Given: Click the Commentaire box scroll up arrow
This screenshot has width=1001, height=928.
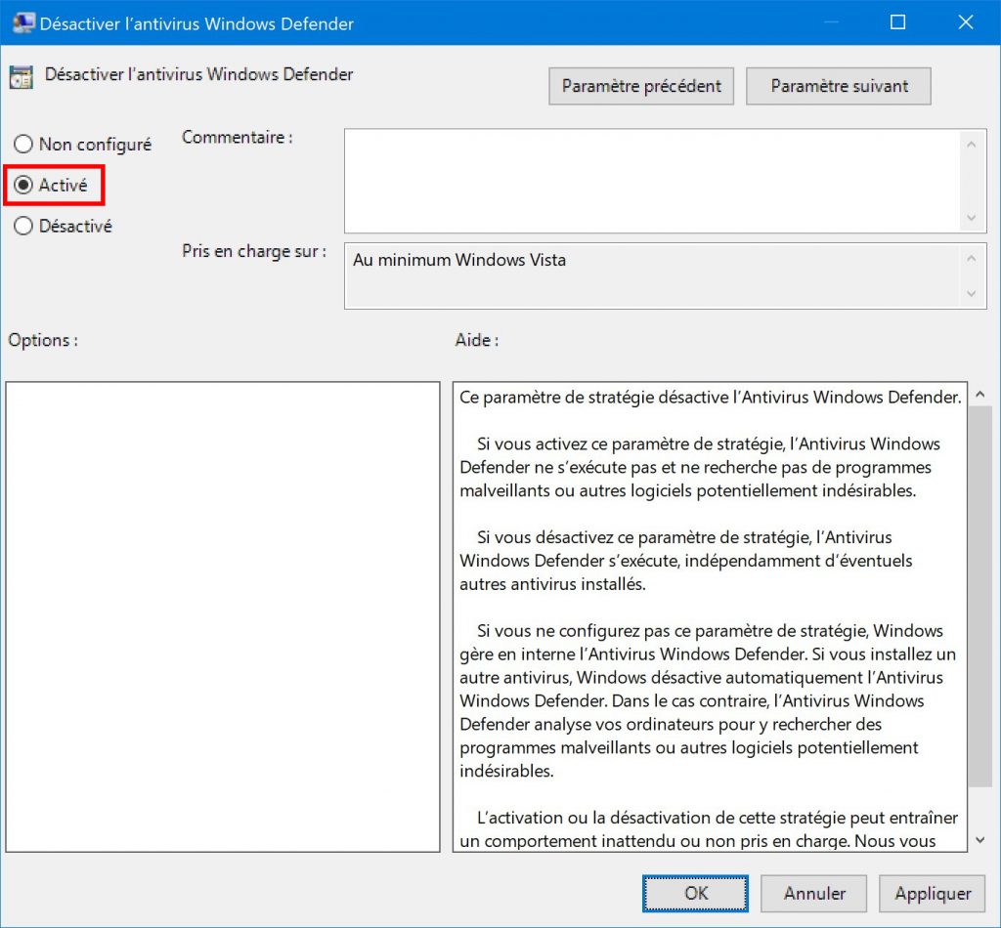Looking at the screenshot, I should tap(971, 145).
